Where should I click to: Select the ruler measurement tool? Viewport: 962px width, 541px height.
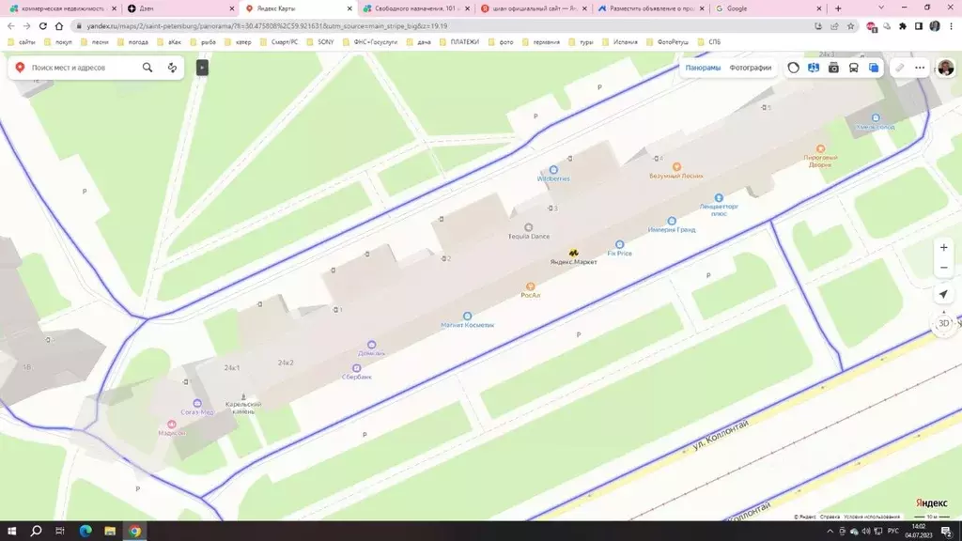pos(899,68)
